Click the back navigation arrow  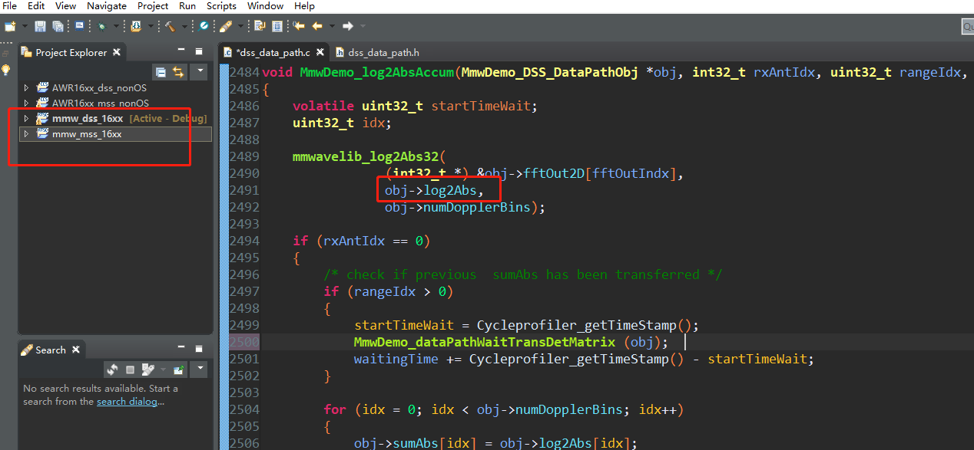pyautogui.click(x=316, y=26)
